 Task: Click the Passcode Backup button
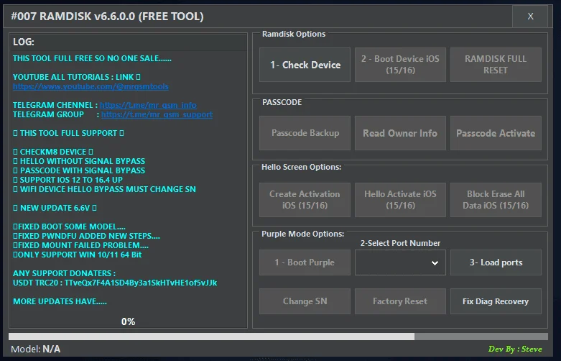[305, 133]
